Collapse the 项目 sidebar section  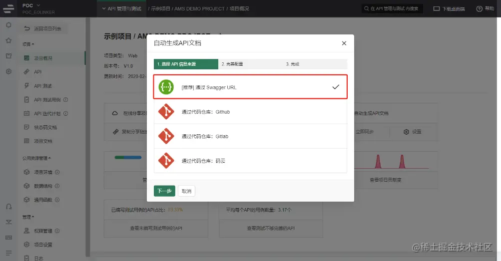[x=28, y=44]
